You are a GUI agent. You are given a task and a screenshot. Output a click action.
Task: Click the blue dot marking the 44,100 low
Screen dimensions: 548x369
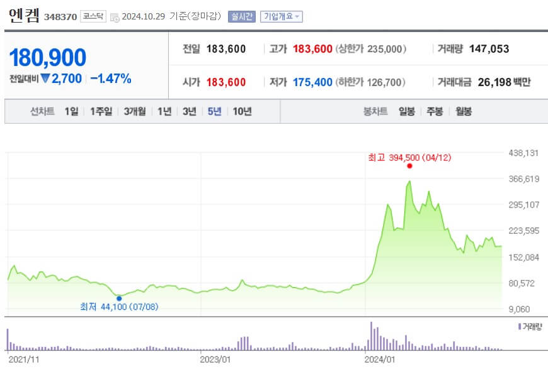119,297
